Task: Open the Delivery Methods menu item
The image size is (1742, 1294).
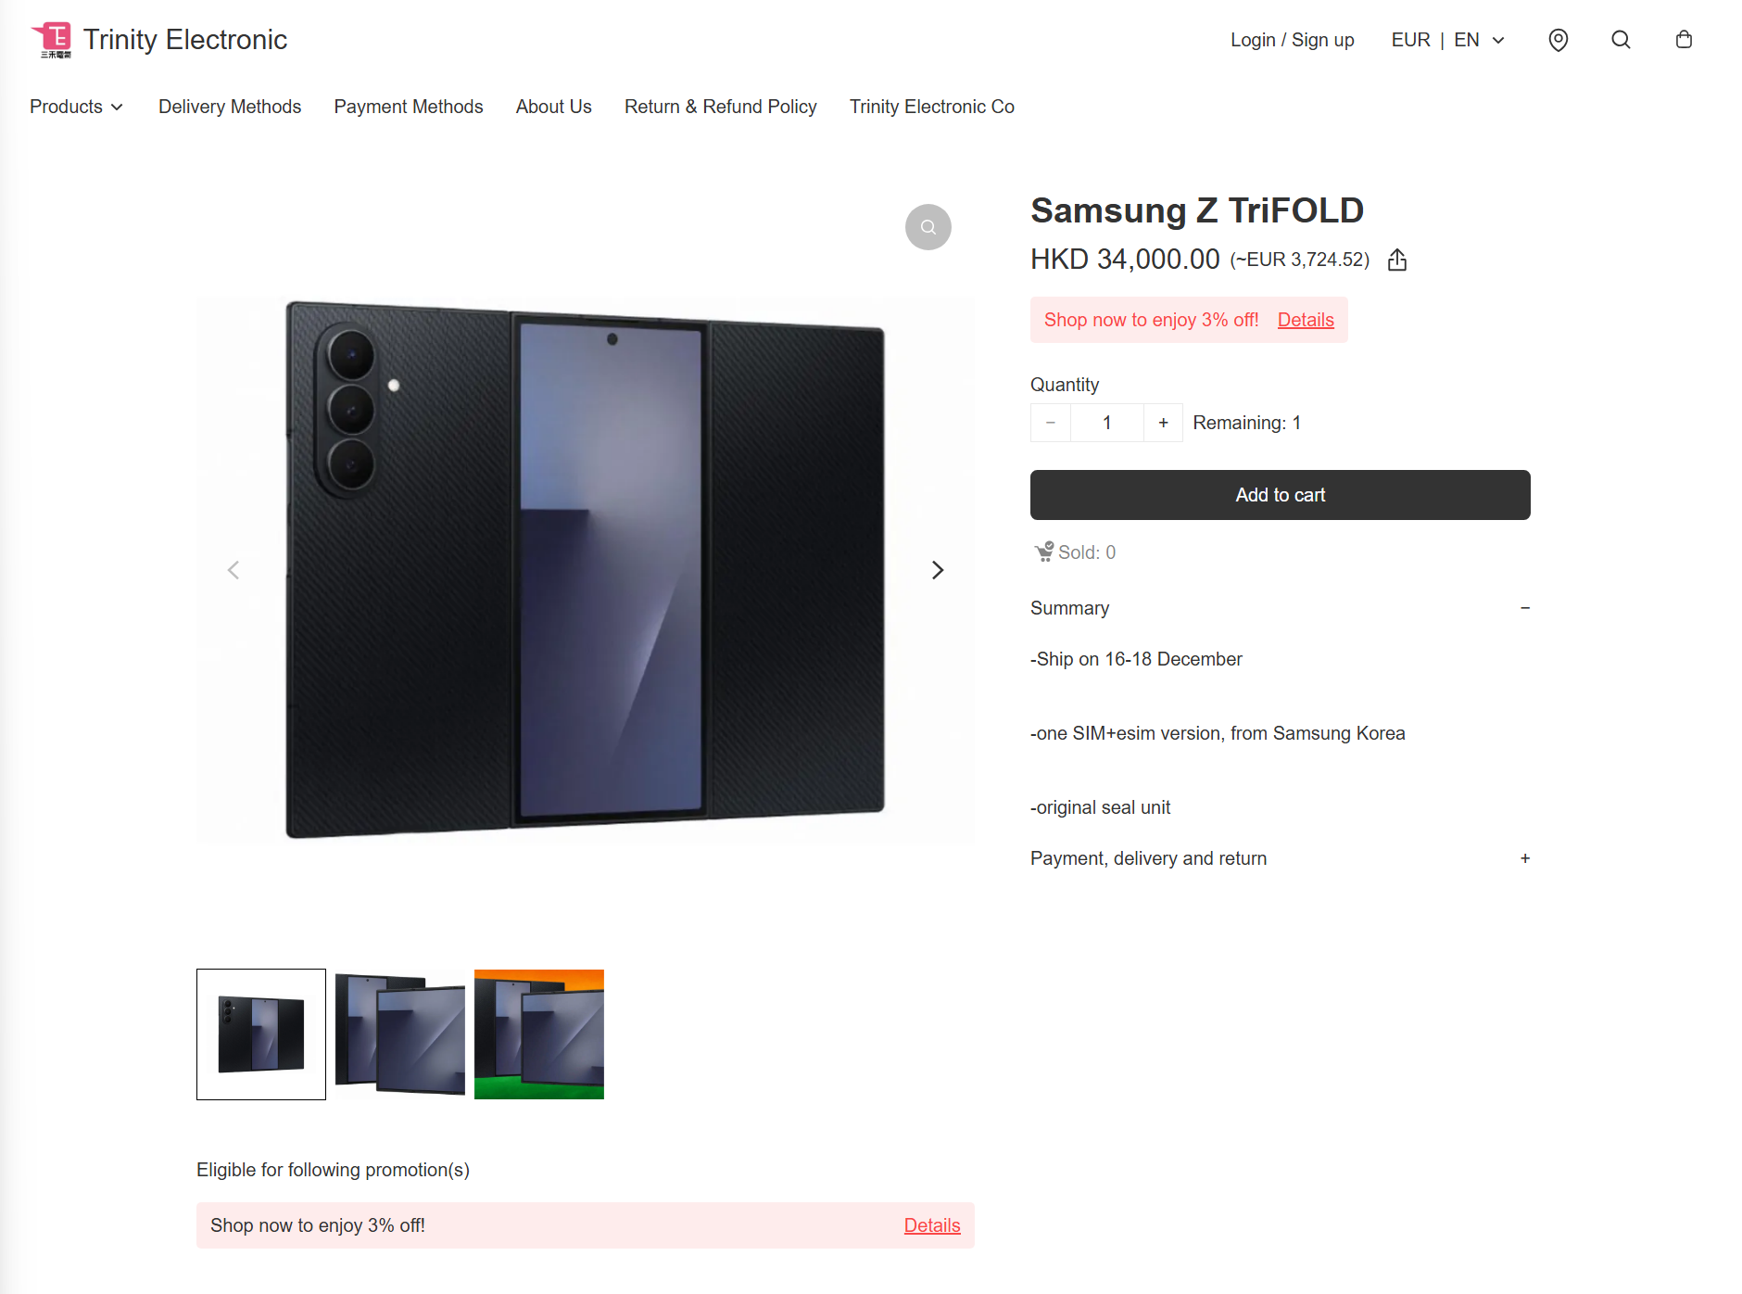Action: (230, 107)
